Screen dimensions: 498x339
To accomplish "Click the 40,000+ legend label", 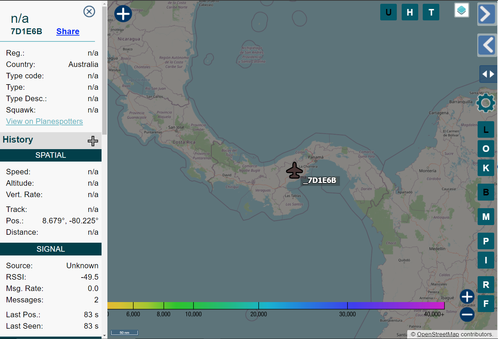I will [x=434, y=314].
